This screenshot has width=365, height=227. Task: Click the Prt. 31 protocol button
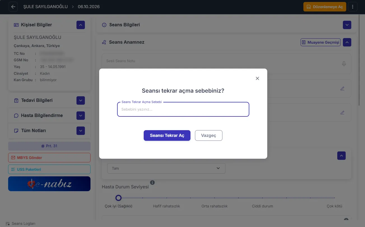point(49,146)
